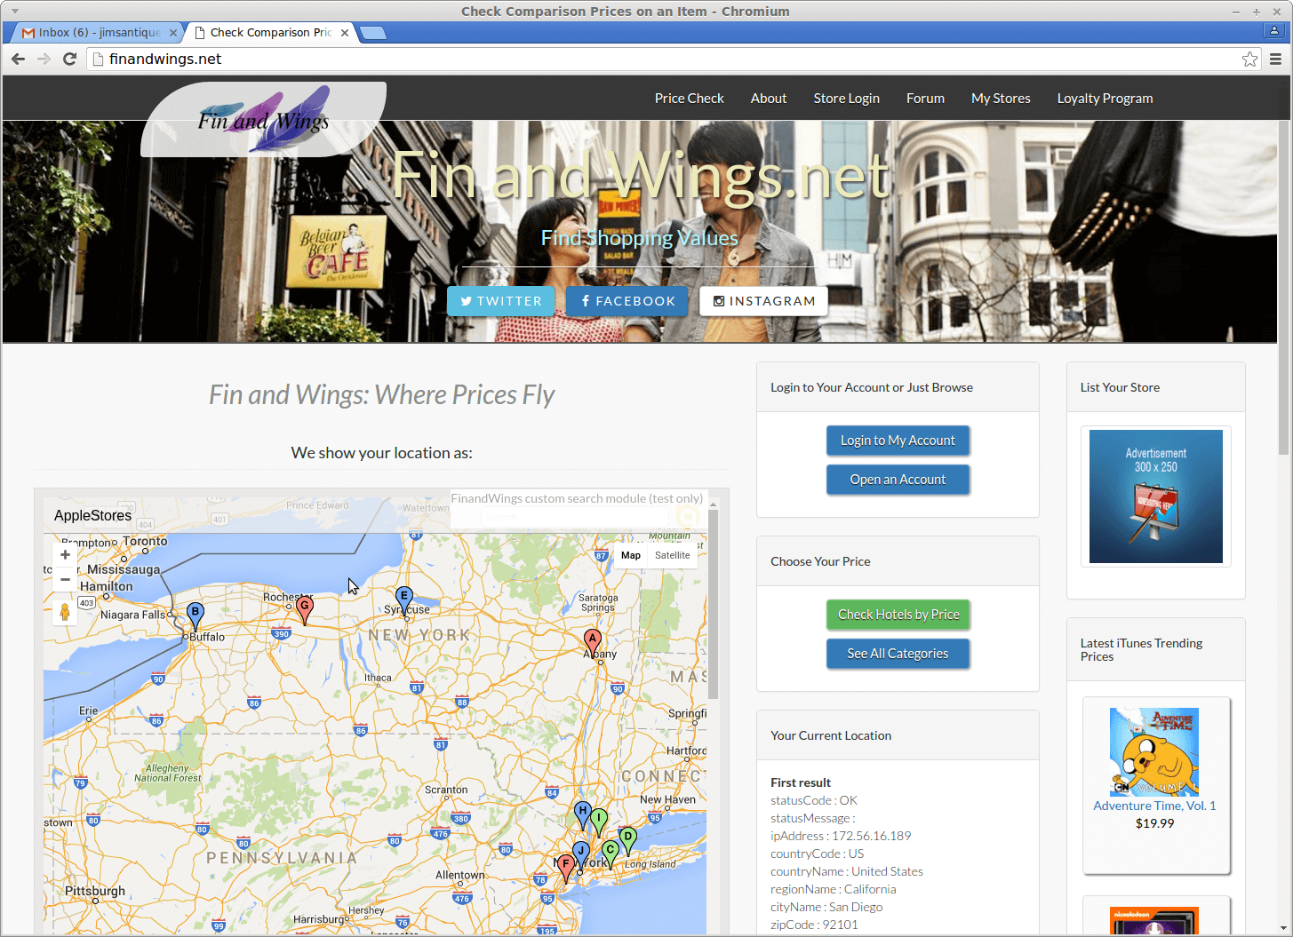Click the ipAddress 172.56.16.189 text
Screen dimensions: 1293x937
(841, 836)
